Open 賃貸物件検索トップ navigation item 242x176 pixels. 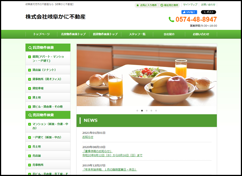pos(105,34)
